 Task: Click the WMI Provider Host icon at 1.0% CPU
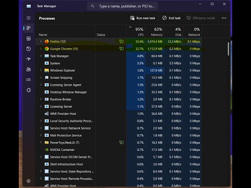(47, 114)
